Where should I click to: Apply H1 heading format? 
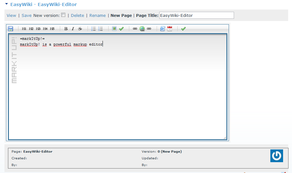point(24,29)
